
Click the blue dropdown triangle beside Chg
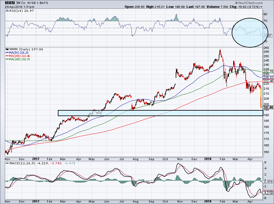click(x=261, y=7)
